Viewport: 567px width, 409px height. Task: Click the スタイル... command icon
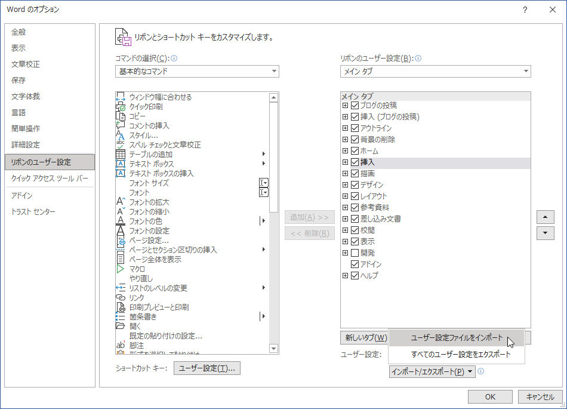click(121, 136)
